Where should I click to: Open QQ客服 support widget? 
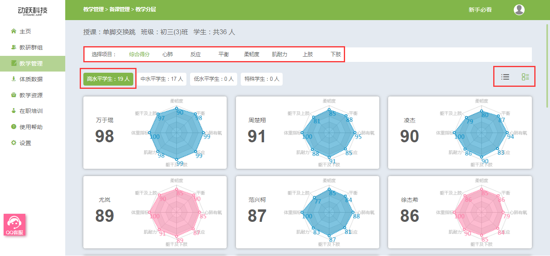(14, 225)
